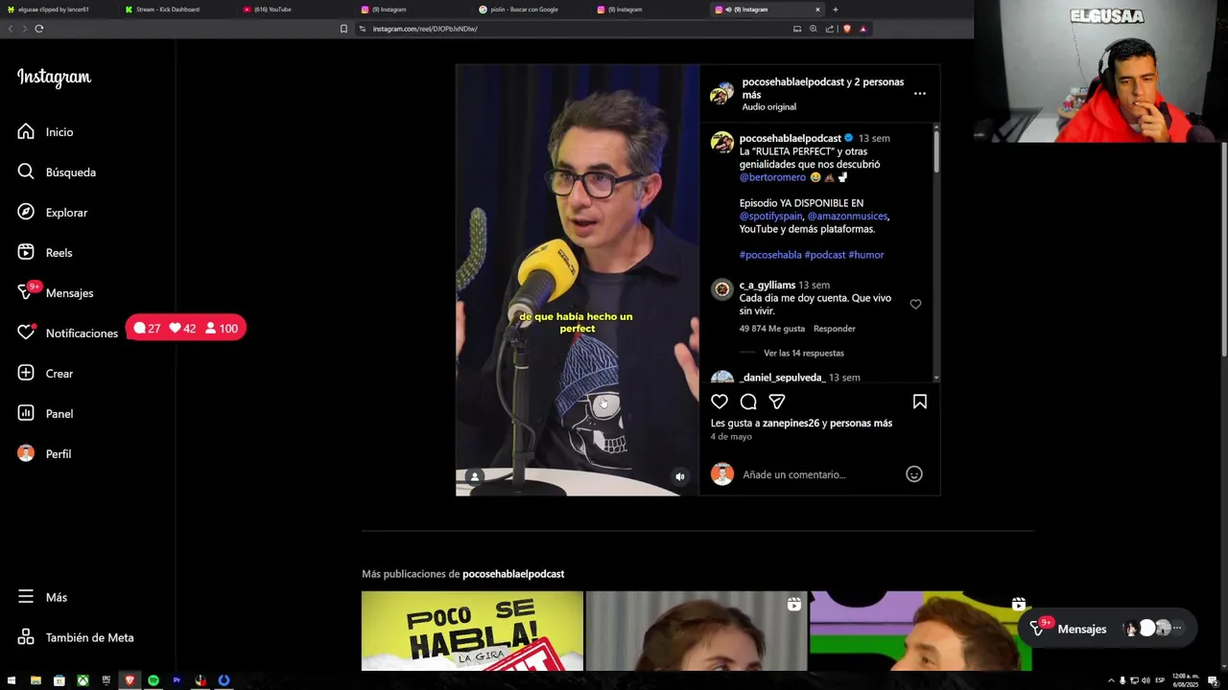The image size is (1228, 690).
Task: Click pocosehablaelpodcast in Más publicaciones heading
Action: [513, 574]
